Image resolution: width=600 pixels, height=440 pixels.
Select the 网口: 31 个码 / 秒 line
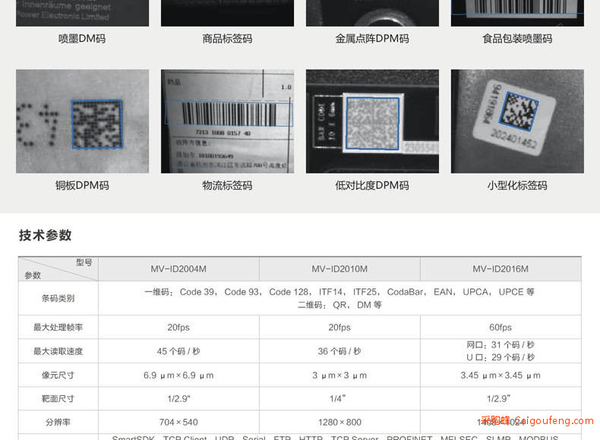coord(501,345)
